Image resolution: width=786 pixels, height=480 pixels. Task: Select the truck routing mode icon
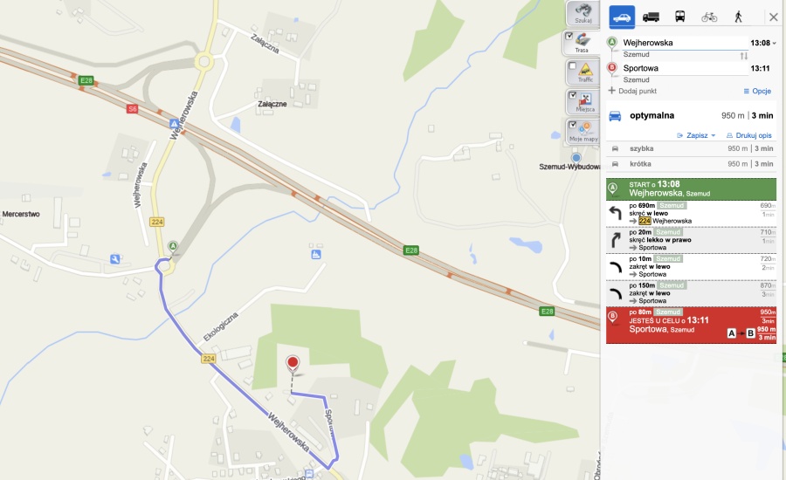click(x=651, y=17)
